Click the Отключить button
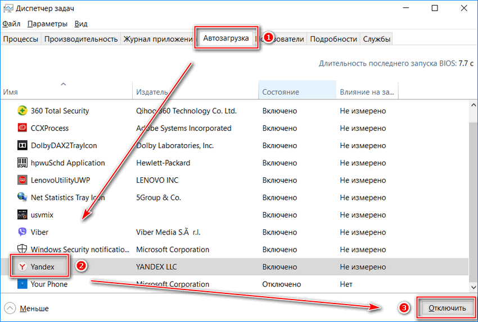This screenshot has width=478, height=322. [x=447, y=308]
